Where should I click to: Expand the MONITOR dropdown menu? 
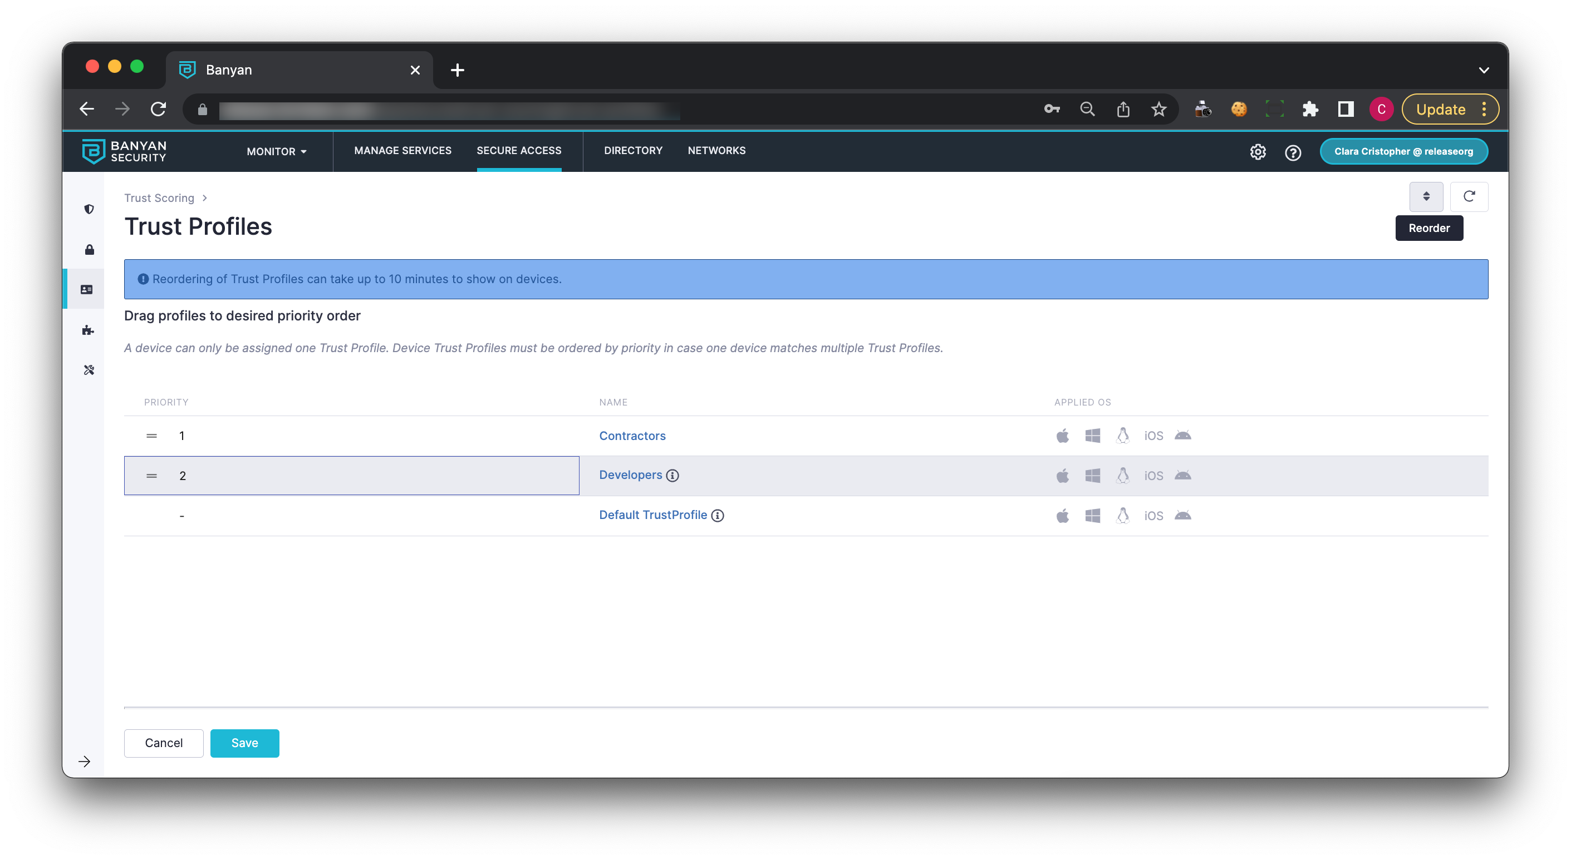pyautogui.click(x=276, y=151)
